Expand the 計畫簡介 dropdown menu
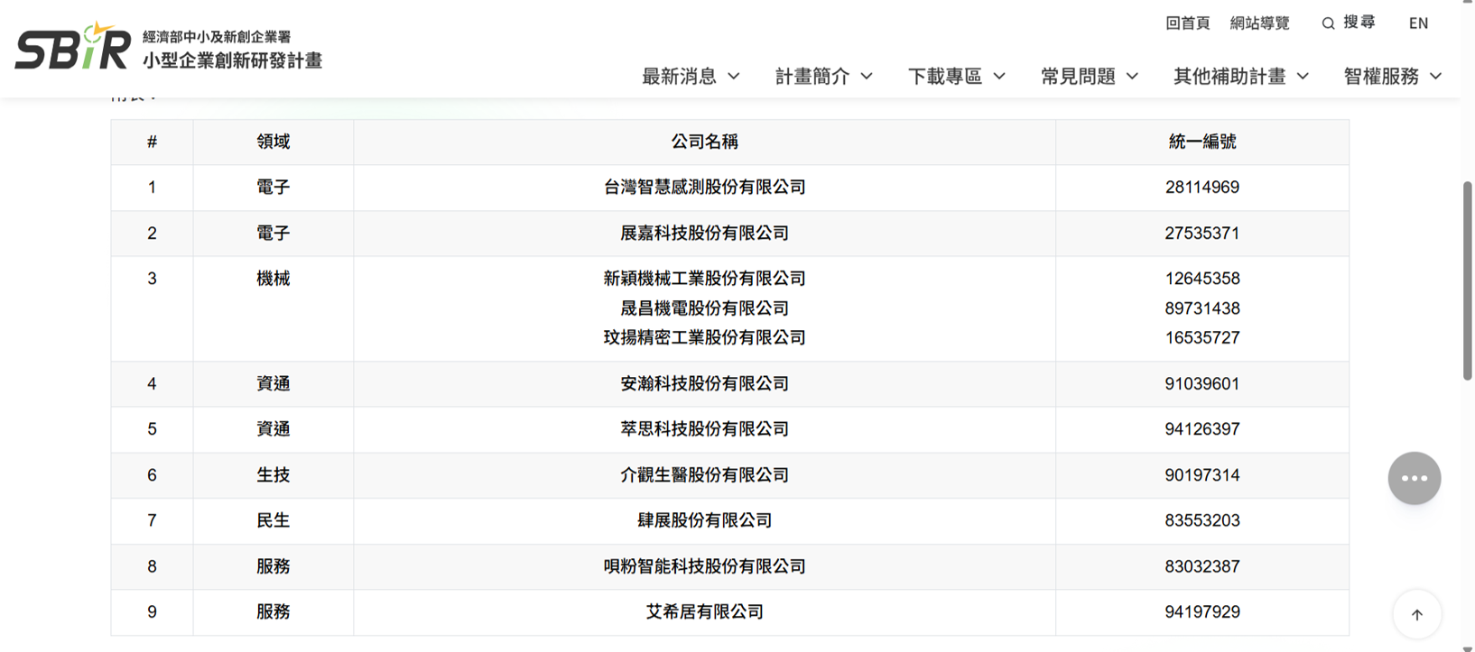 (823, 77)
